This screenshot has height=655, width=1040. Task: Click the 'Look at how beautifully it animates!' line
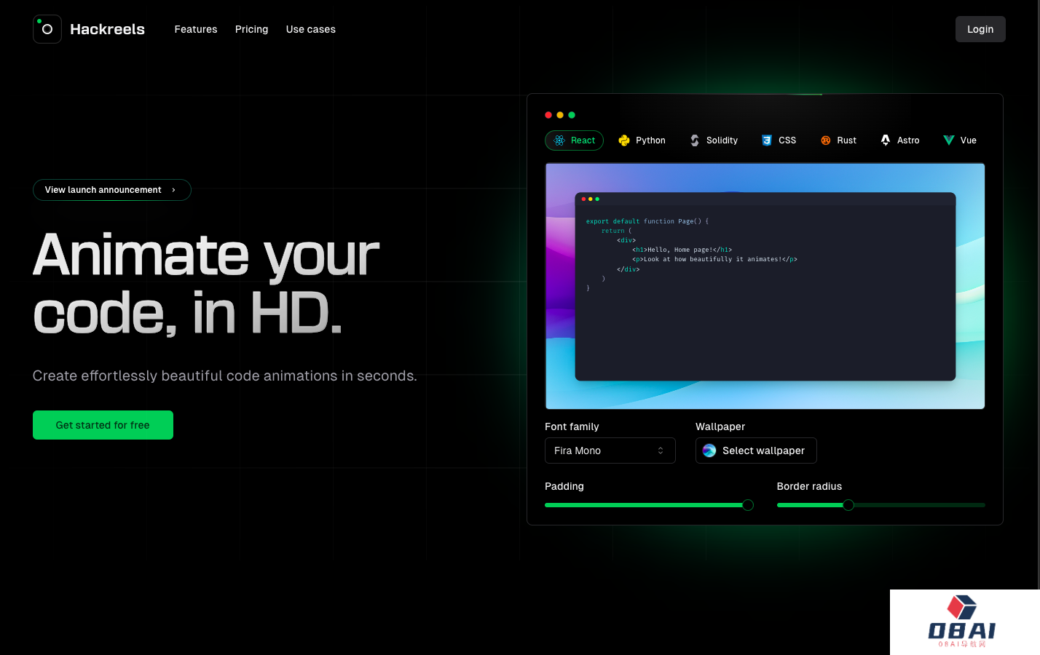tap(714, 259)
